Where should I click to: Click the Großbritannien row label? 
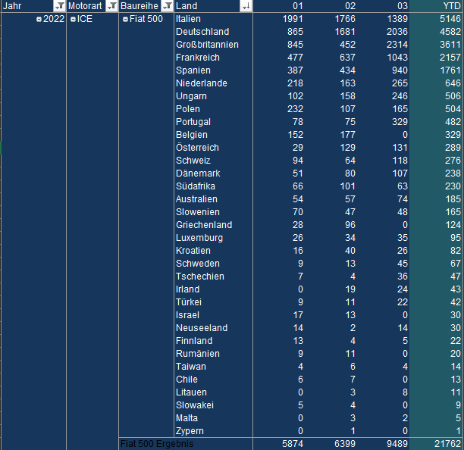[207, 45]
